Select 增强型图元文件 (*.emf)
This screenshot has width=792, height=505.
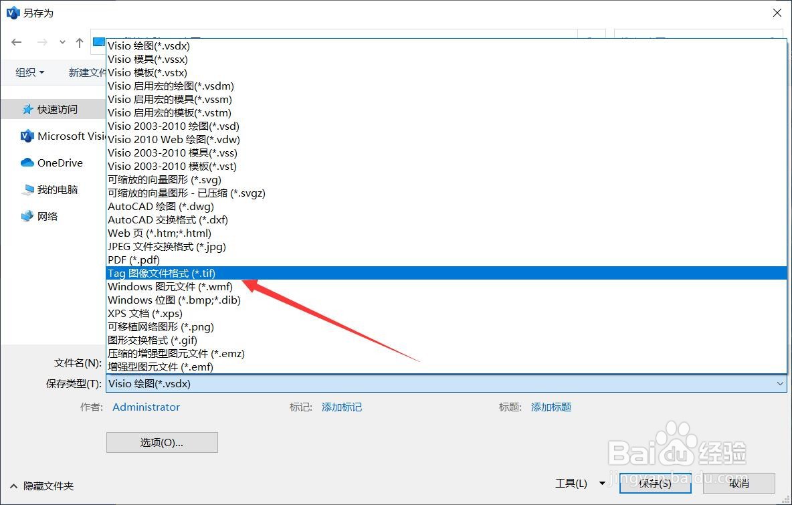pos(447,367)
